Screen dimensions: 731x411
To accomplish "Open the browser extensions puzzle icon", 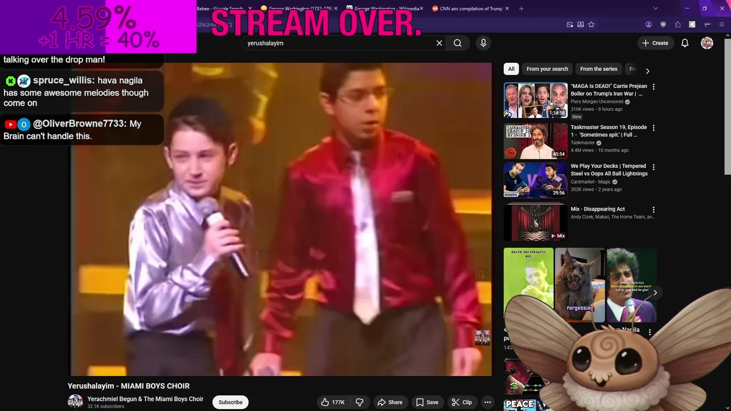I will pyautogui.click(x=677, y=25).
